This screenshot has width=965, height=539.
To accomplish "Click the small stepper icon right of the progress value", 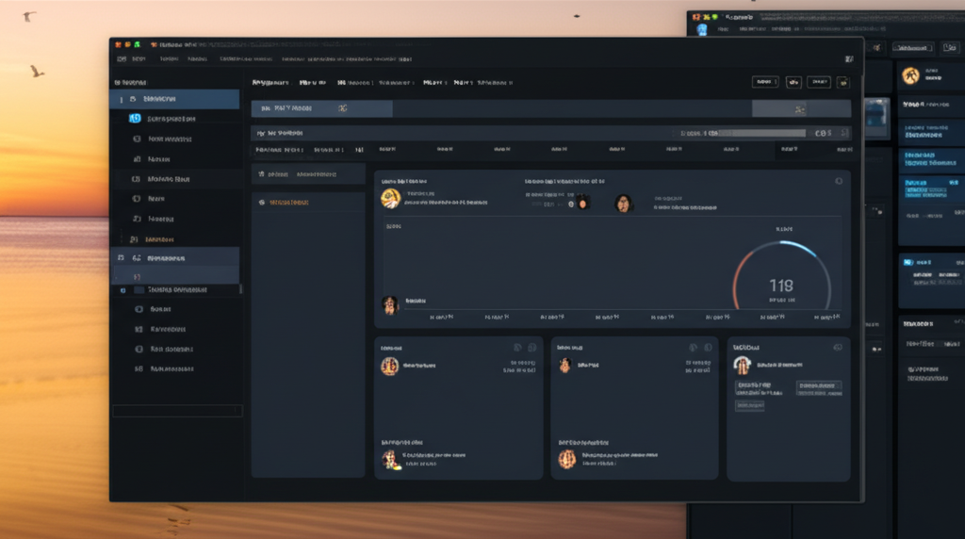I will (x=843, y=133).
